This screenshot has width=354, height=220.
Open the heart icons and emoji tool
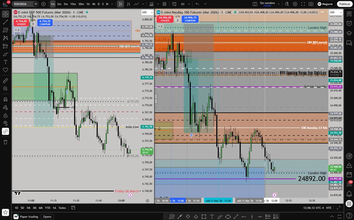click(x=5, y=70)
